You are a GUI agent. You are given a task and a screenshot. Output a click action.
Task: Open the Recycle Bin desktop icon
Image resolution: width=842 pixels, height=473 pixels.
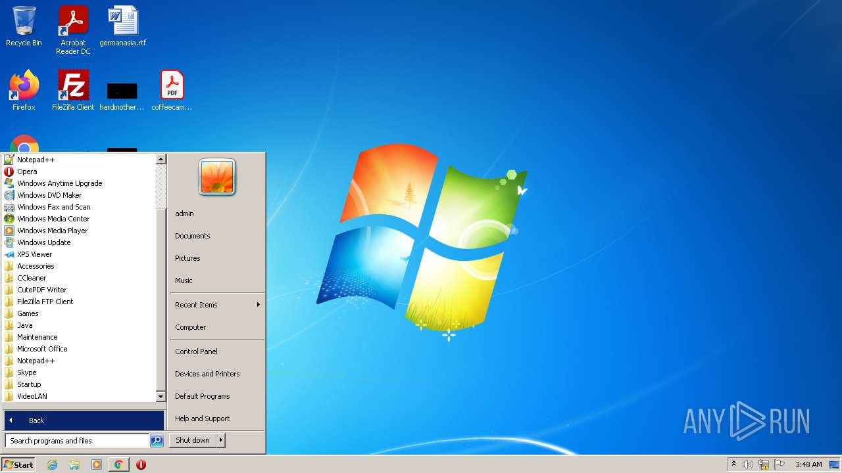click(x=24, y=26)
